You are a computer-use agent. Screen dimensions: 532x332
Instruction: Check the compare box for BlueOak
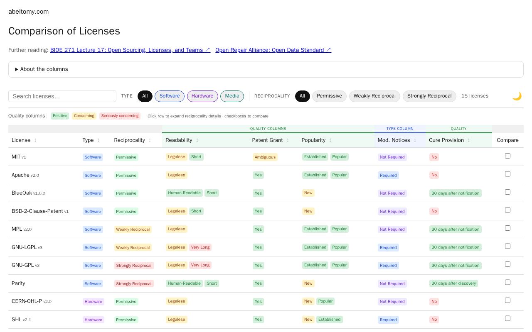tap(507, 192)
